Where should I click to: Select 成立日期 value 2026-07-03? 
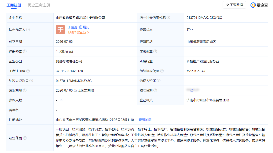coord(64,42)
